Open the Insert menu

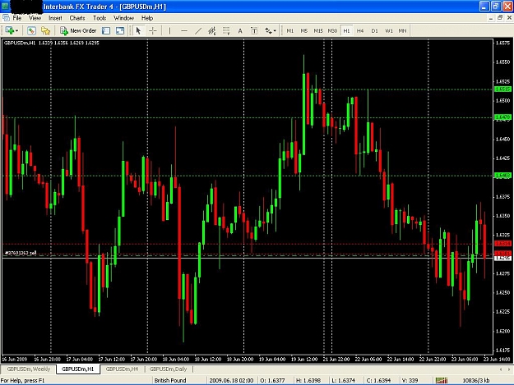(x=55, y=18)
